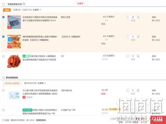The image size is (166, 124).
Task: Uncheck the gel pen item checkbox
Action: (x=3, y=17)
